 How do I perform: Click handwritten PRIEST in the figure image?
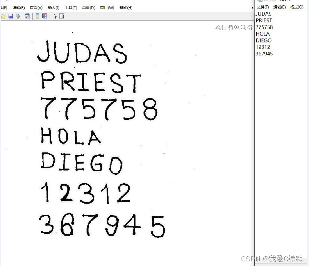point(91,82)
